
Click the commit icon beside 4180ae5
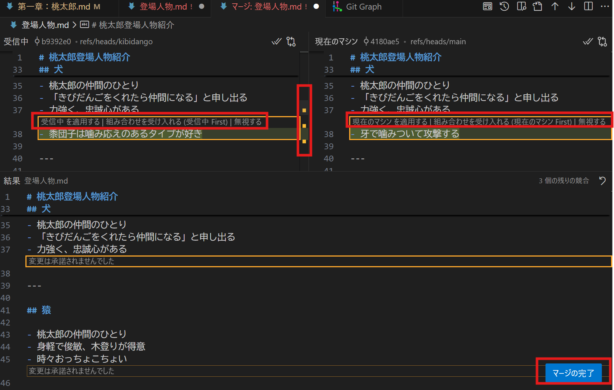click(x=366, y=41)
